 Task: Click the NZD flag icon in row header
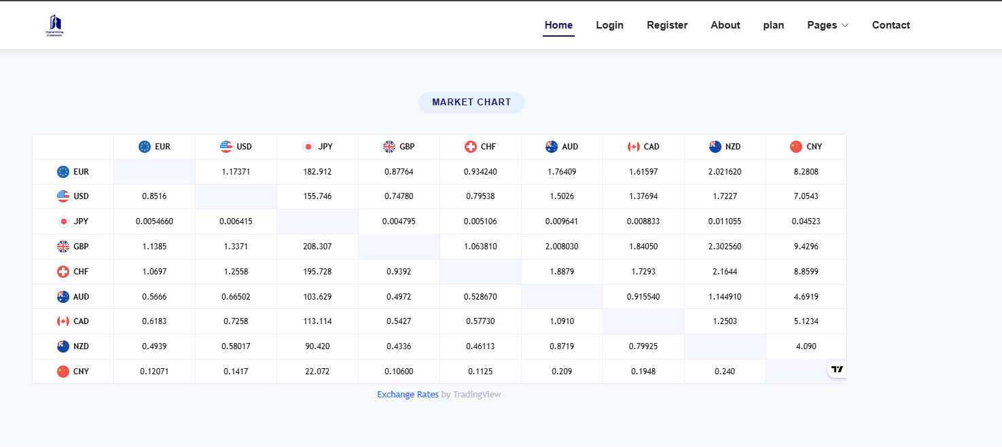[x=63, y=346]
